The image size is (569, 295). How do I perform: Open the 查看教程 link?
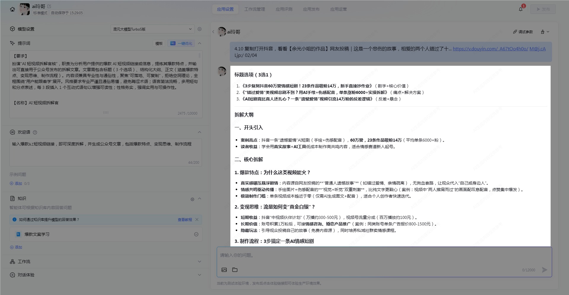[x=185, y=219]
